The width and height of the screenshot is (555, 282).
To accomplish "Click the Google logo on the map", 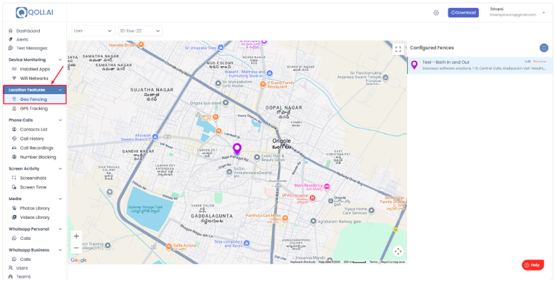I will [78, 260].
